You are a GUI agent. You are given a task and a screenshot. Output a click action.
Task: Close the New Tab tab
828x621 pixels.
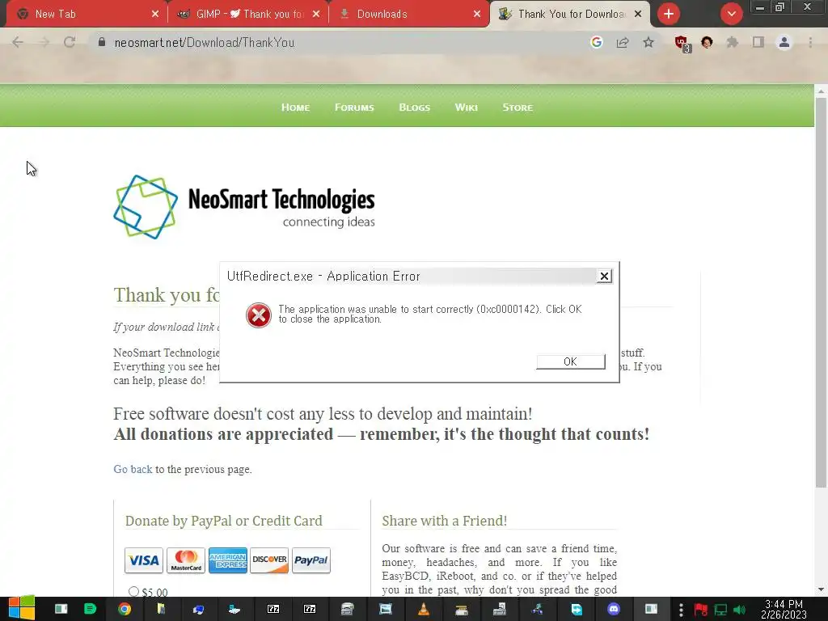[x=154, y=15]
